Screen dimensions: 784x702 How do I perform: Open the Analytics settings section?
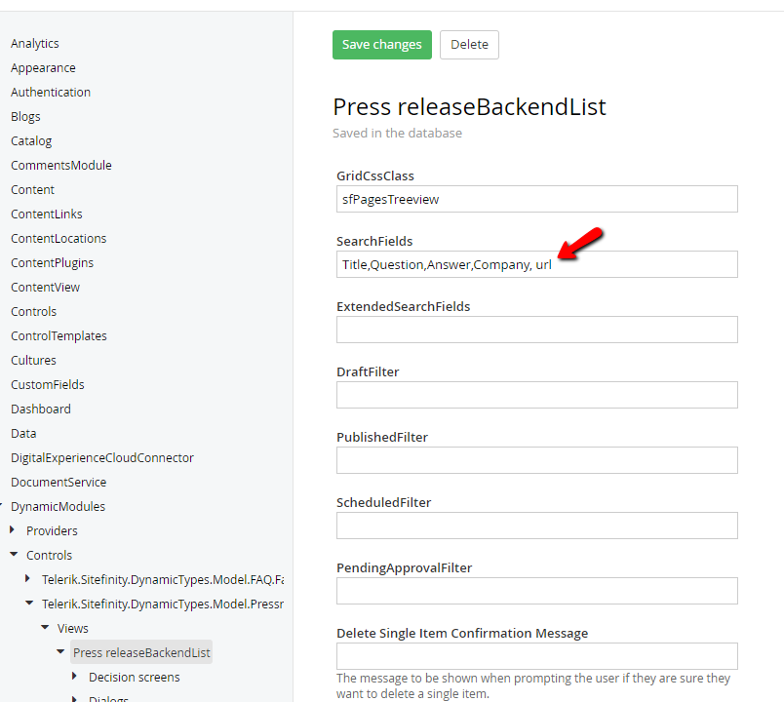pyautogui.click(x=34, y=44)
